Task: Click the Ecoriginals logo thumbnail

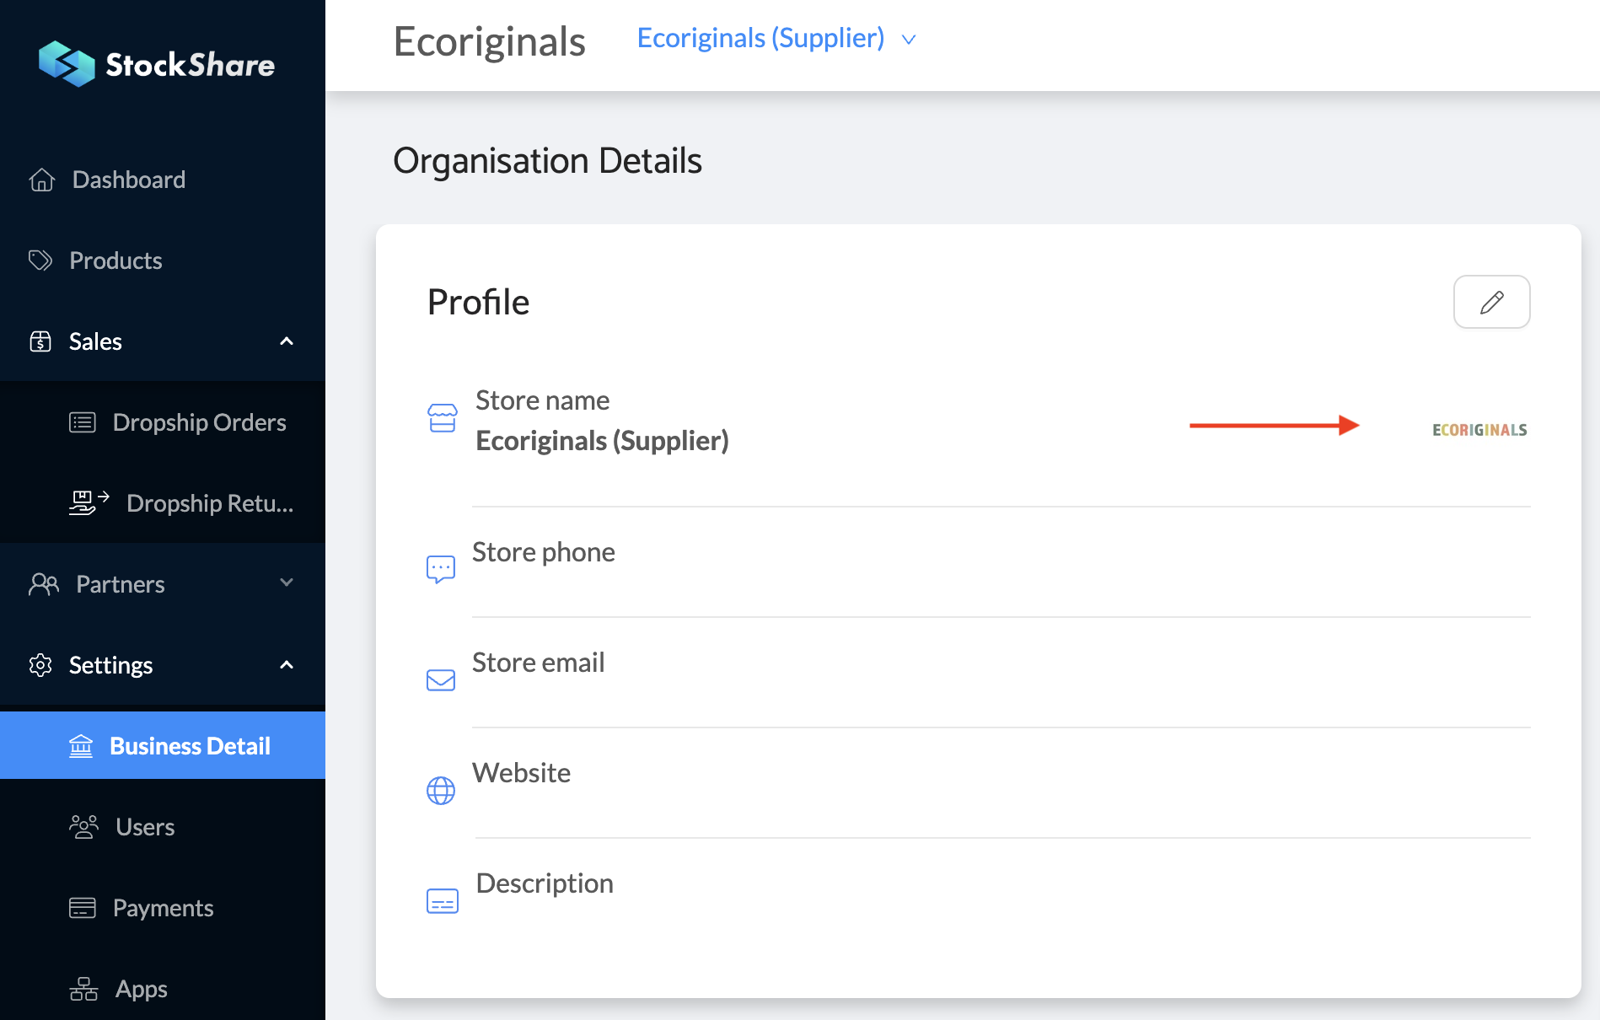Action: click(x=1479, y=430)
